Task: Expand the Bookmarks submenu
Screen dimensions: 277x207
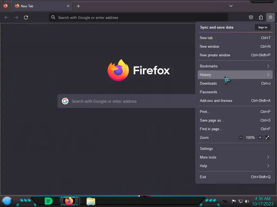Action: point(235,66)
